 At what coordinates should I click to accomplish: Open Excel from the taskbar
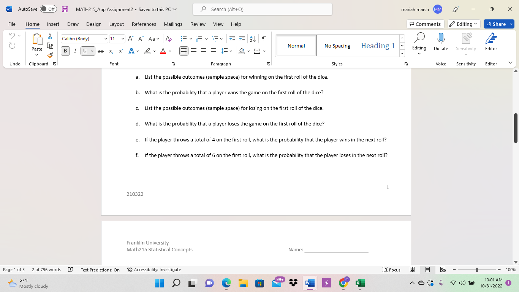(359, 283)
